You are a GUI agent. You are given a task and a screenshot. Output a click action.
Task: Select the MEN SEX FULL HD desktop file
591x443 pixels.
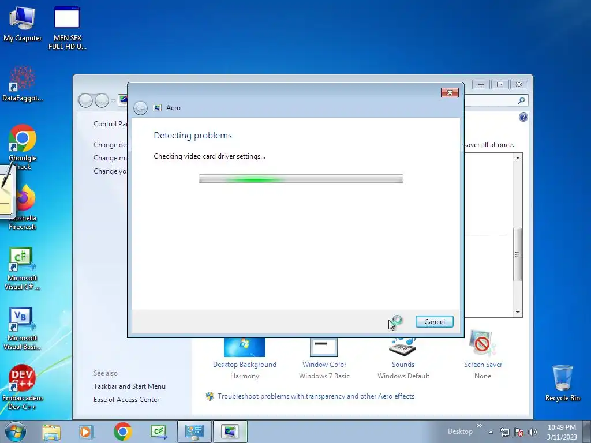68,28
